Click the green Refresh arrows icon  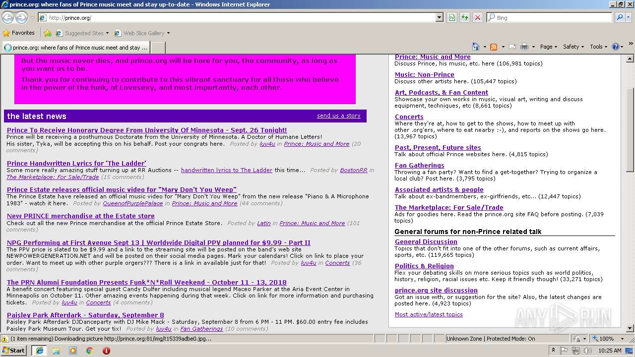465,17
